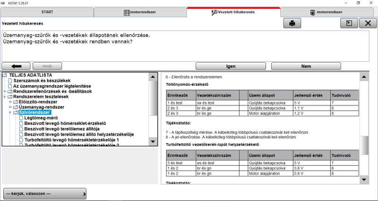The image size is (378, 201).
Task: Click the WOW! app icon in the title bar
Action: click(x=4, y=3)
